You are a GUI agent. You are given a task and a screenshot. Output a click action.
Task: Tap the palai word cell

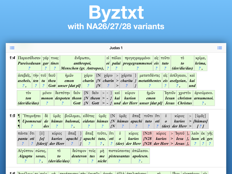point(116,63)
